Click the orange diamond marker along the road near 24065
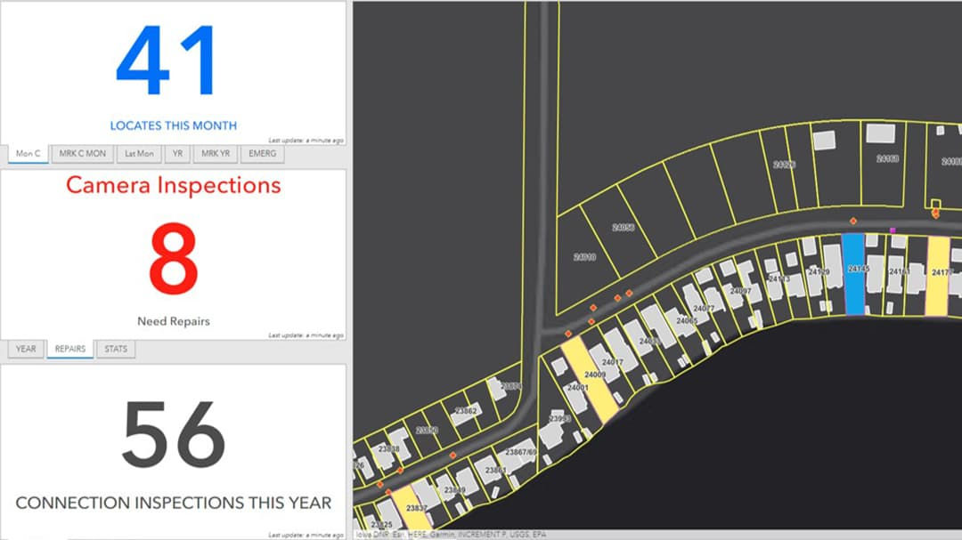The image size is (962, 540). [617, 299]
